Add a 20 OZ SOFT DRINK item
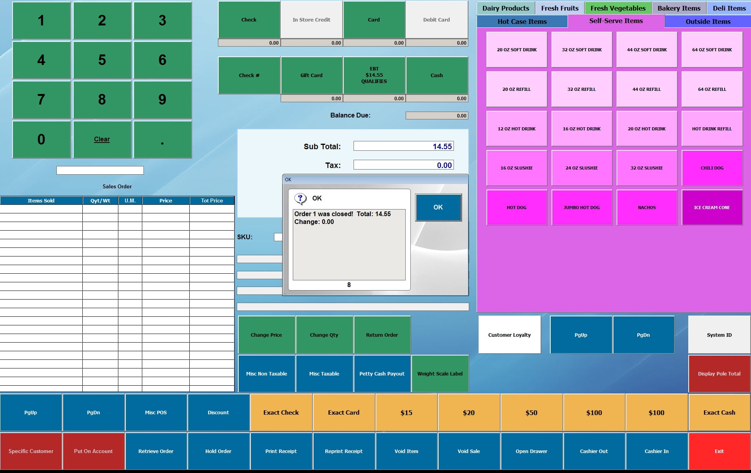Image resolution: width=751 pixels, height=473 pixels. click(517, 50)
